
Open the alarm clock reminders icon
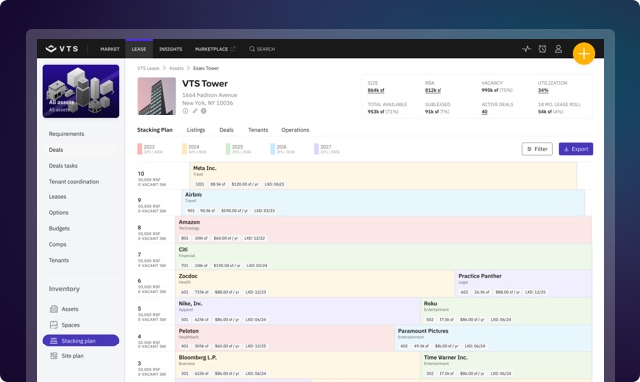tap(542, 49)
